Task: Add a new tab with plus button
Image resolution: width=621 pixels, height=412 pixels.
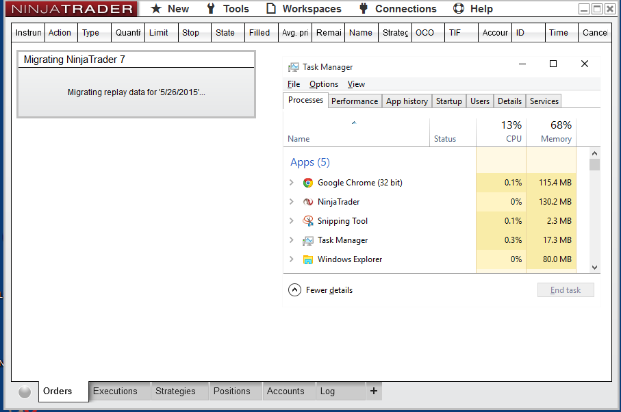Action: (x=373, y=391)
